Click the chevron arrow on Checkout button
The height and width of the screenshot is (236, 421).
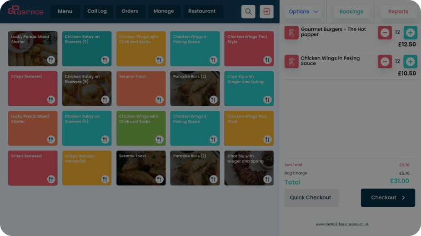[x=403, y=198]
